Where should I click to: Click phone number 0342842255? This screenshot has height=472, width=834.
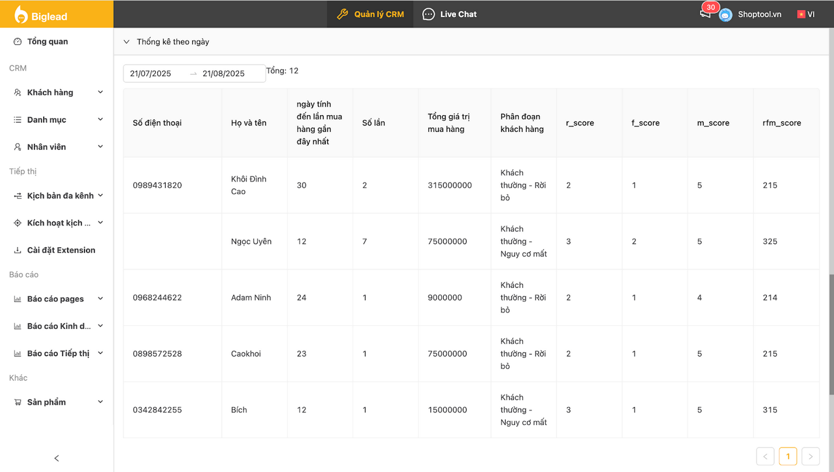point(157,409)
